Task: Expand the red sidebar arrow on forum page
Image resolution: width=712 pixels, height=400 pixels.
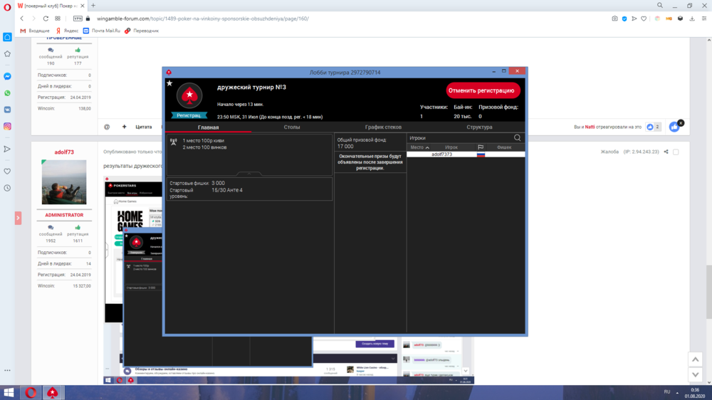Action: [19, 218]
